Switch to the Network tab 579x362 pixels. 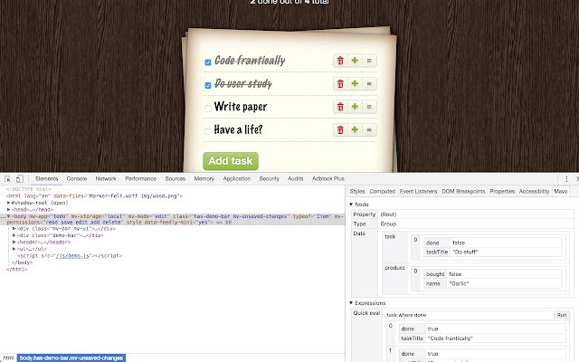tap(106, 179)
